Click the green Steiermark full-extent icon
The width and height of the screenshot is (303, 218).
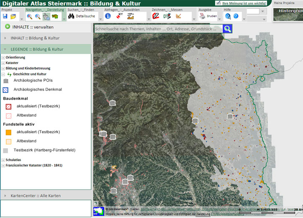55,16
